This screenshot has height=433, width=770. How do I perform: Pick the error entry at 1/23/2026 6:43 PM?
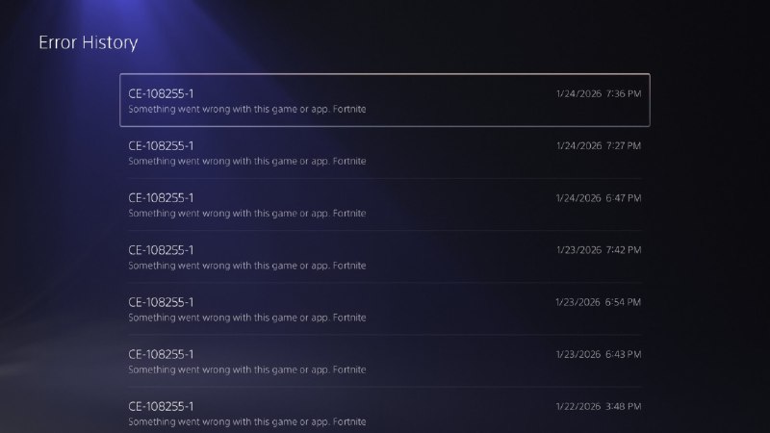coord(384,361)
